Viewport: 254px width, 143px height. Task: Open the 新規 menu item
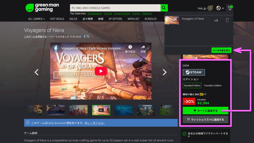point(101,19)
